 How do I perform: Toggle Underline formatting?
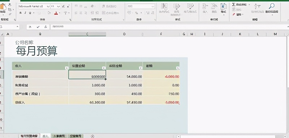pyautogui.click(x=30, y=13)
